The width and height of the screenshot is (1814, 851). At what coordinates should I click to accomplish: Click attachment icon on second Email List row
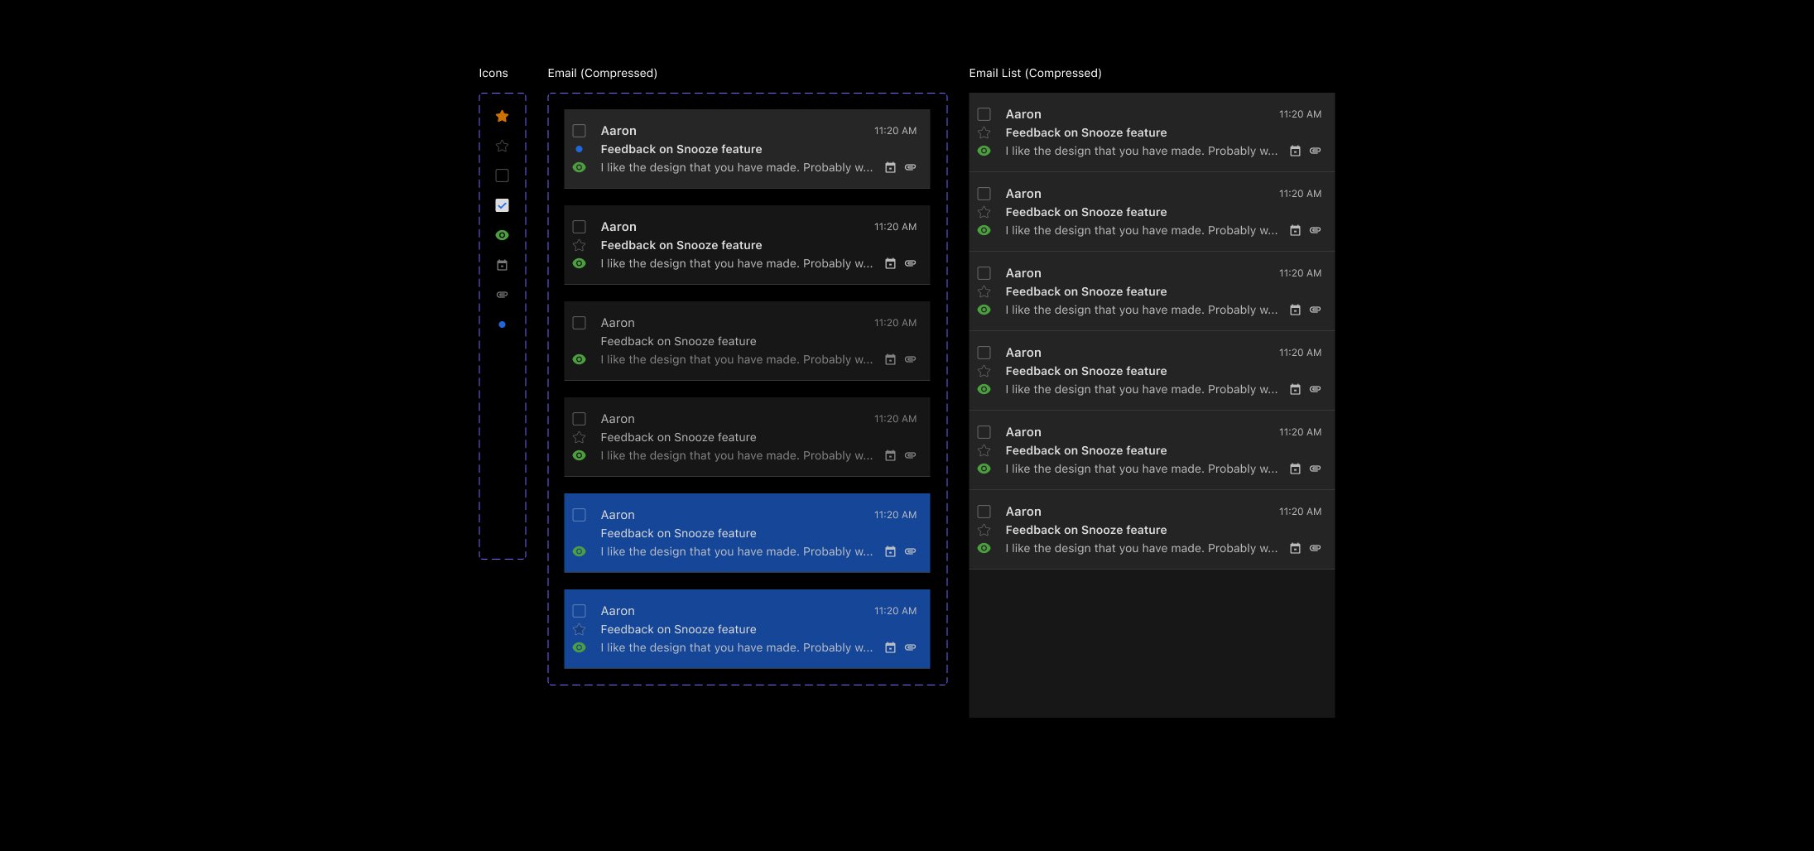1315,230
